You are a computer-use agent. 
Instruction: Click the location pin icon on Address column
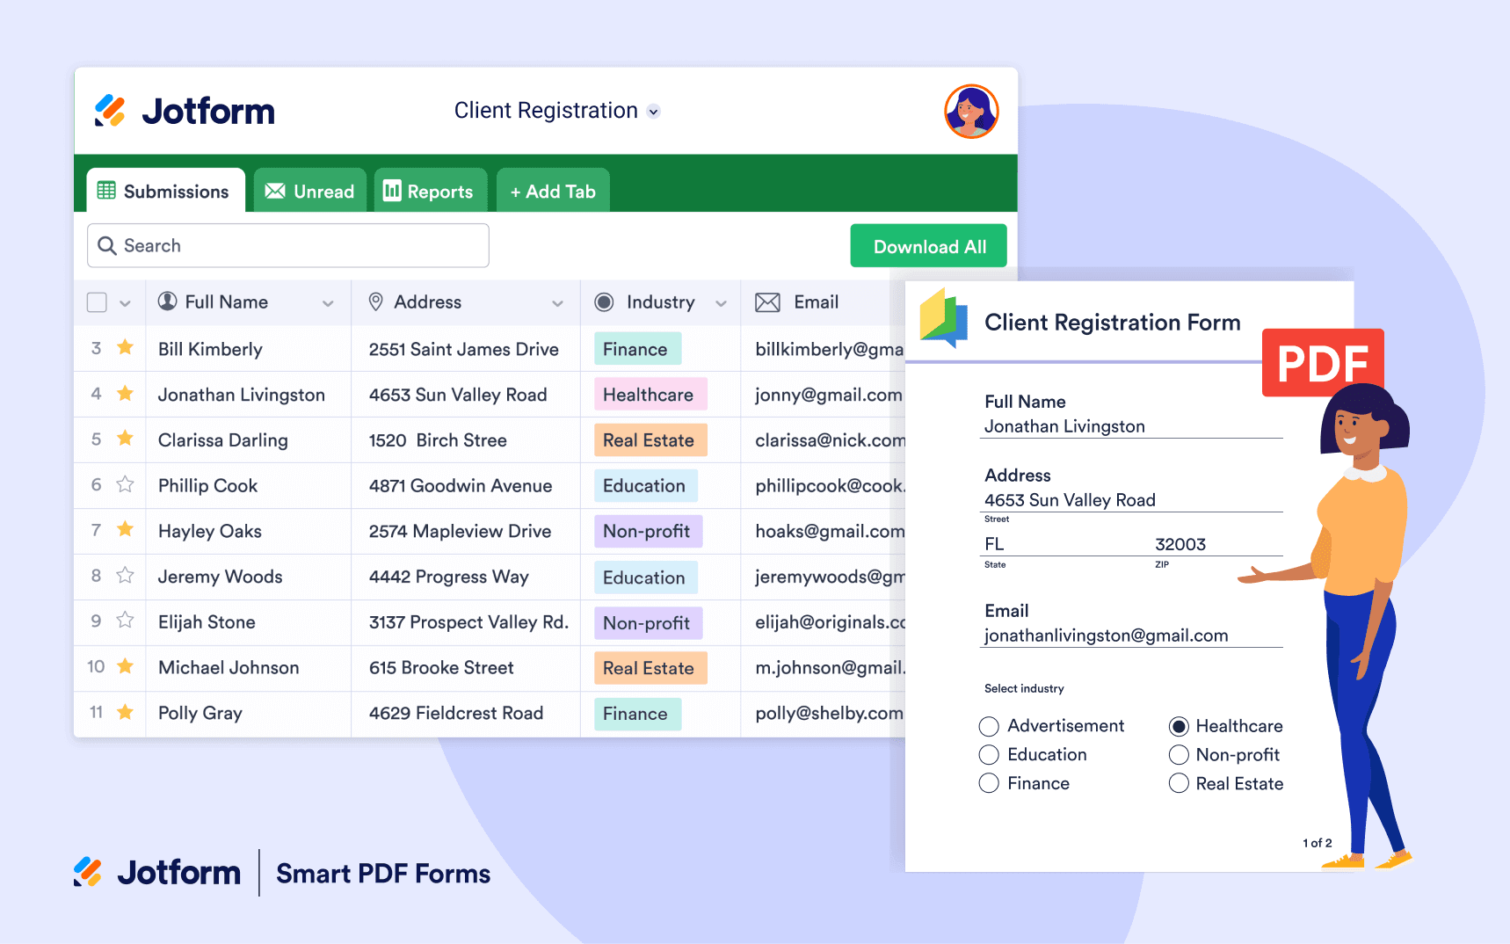coord(376,301)
